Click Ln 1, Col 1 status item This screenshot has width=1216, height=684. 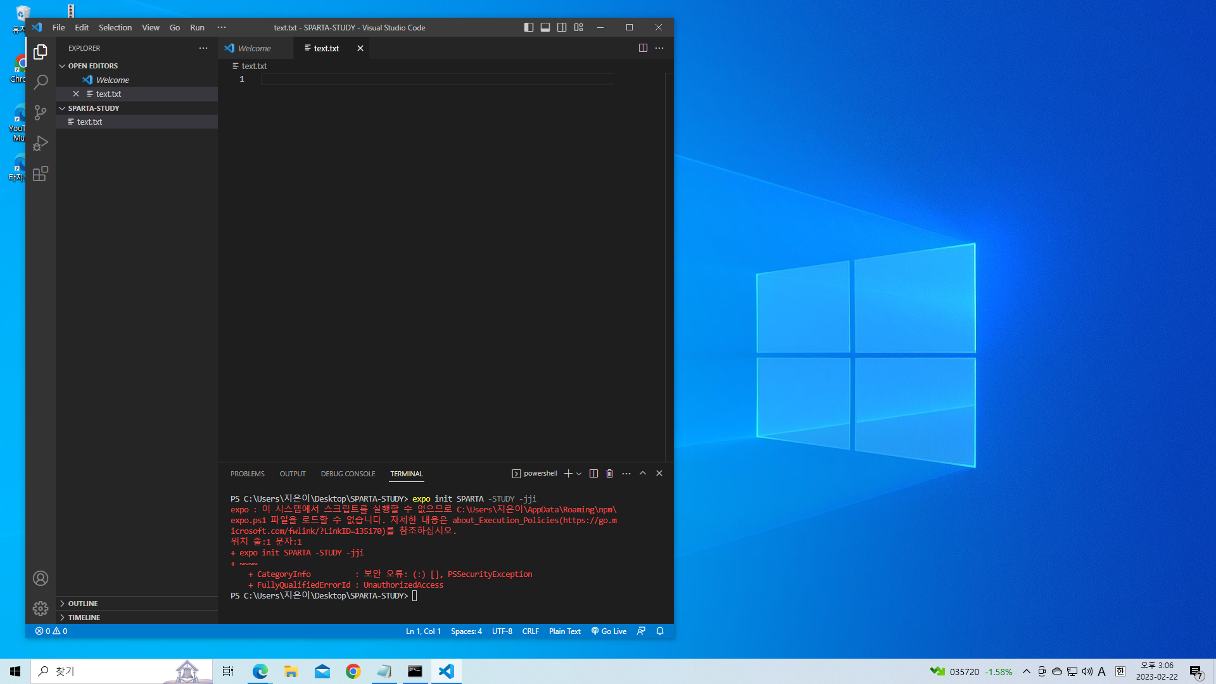pyautogui.click(x=424, y=631)
